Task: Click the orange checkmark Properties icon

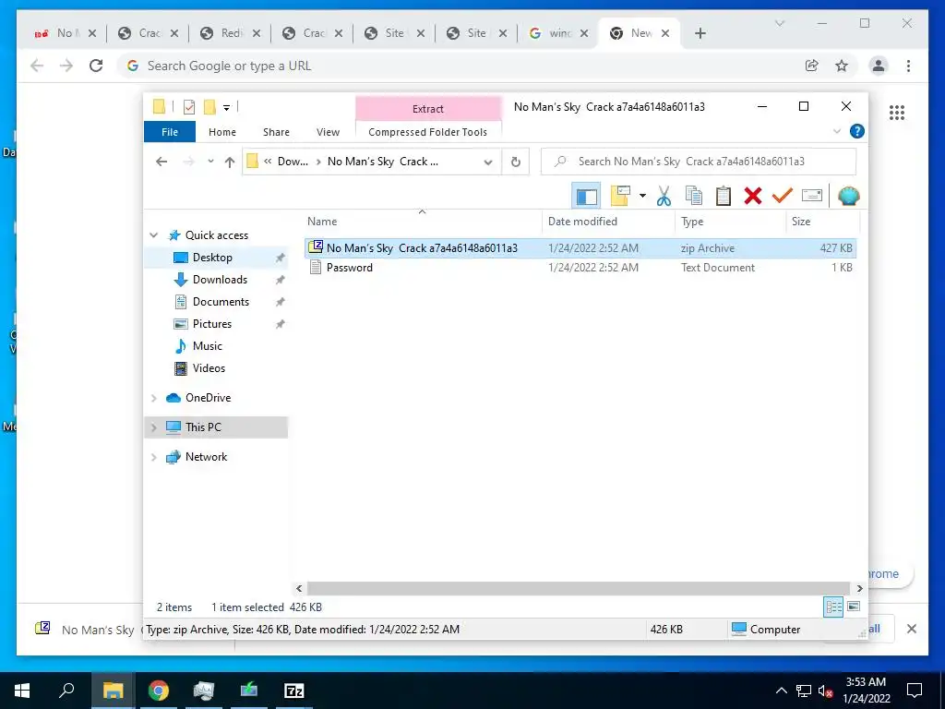Action: point(783,196)
